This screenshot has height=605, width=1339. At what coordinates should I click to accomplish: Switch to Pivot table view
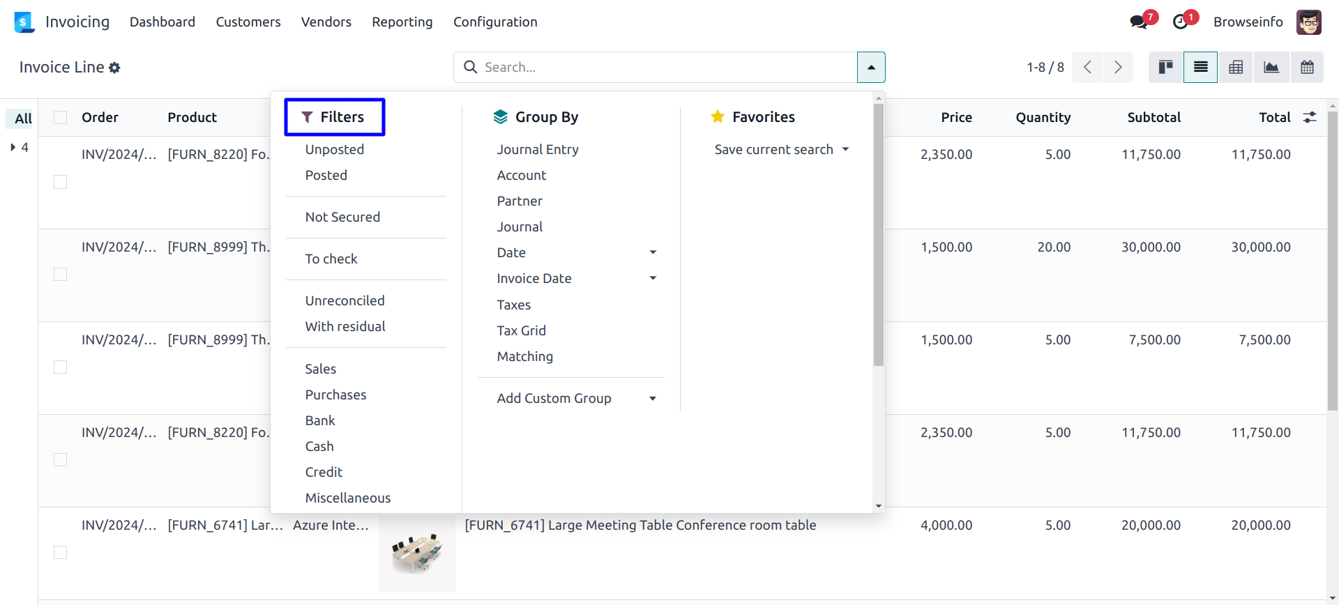click(1236, 67)
